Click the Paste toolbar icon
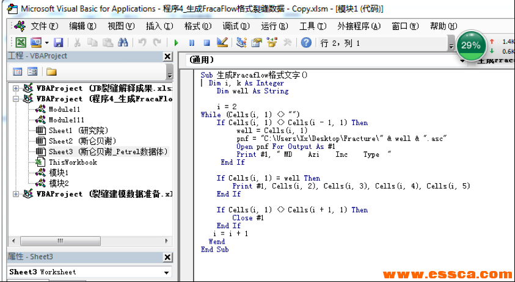Image resolution: width=515 pixels, height=282 pixels. tap(108, 42)
